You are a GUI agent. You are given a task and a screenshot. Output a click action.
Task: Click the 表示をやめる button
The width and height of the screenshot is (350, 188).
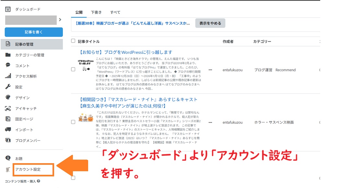pyautogui.click(x=210, y=23)
